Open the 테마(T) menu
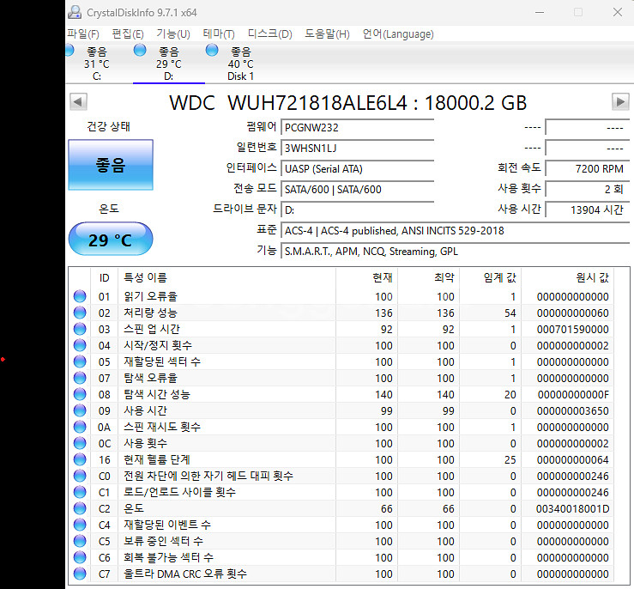 (219, 34)
